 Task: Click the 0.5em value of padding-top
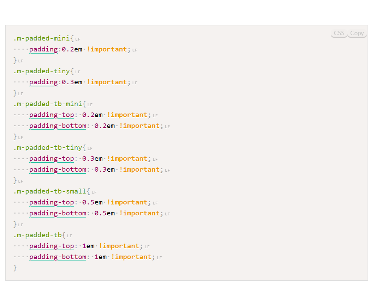pyautogui.click(x=92, y=202)
